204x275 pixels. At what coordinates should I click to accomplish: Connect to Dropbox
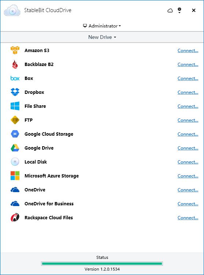(x=188, y=92)
